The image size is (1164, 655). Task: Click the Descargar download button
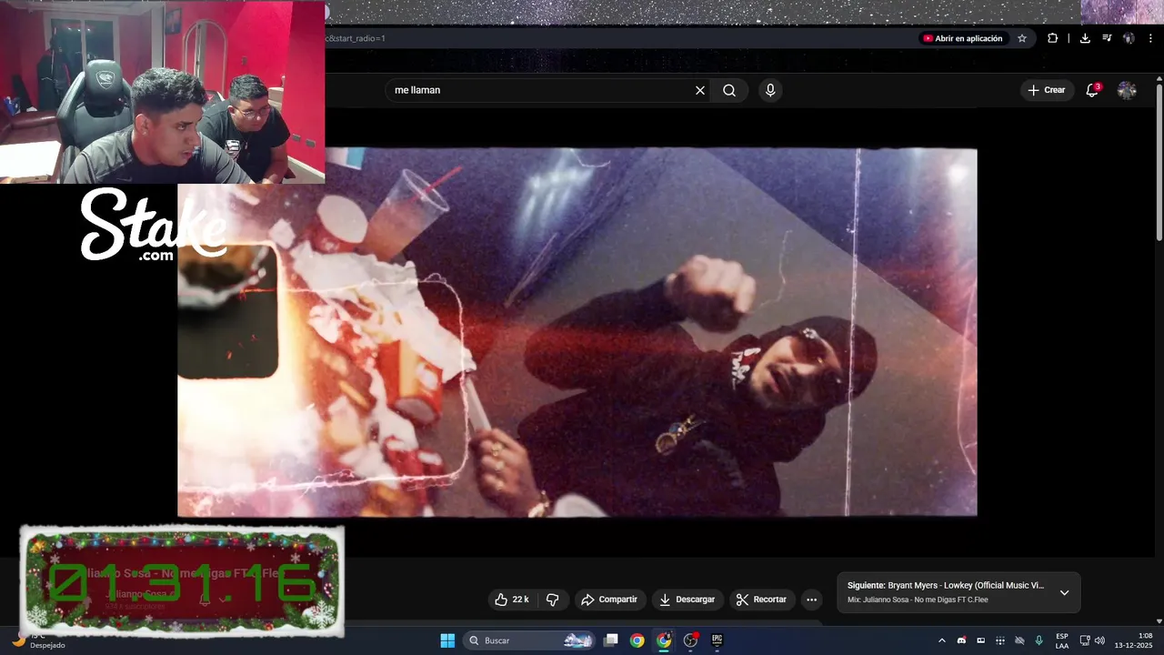point(687,600)
